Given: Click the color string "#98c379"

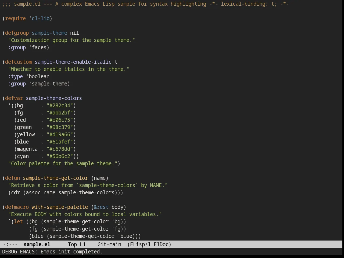Looking at the screenshot, I should pos(60,127).
